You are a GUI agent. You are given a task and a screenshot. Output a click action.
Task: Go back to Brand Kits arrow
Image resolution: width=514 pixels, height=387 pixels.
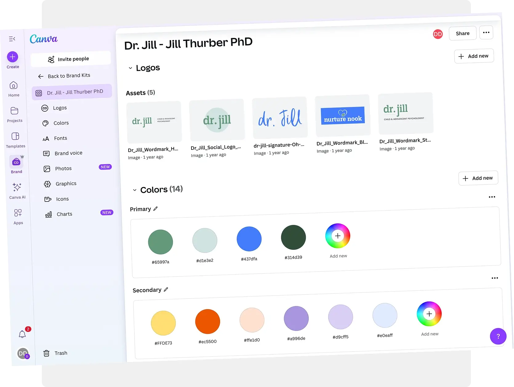(x=41, y=76)
